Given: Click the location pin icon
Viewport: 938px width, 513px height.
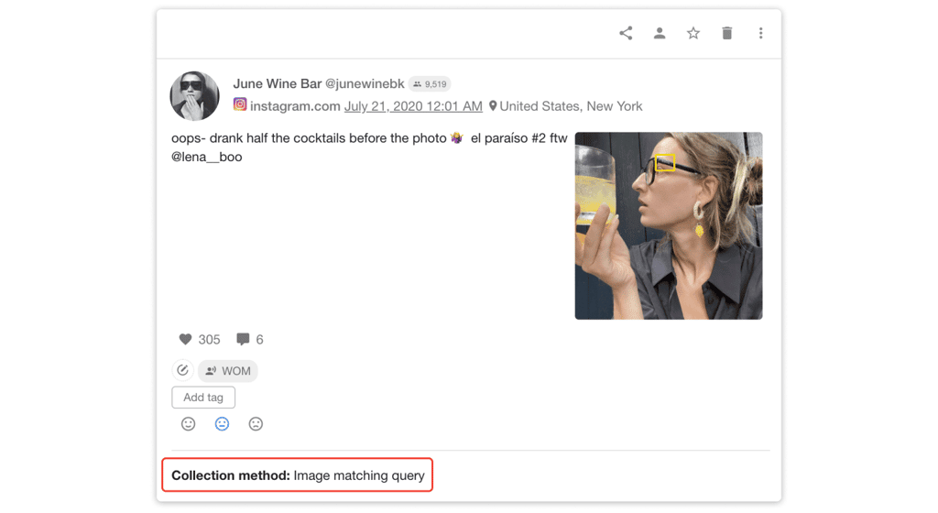Looking at the screenshot, I should coord(493,106).
